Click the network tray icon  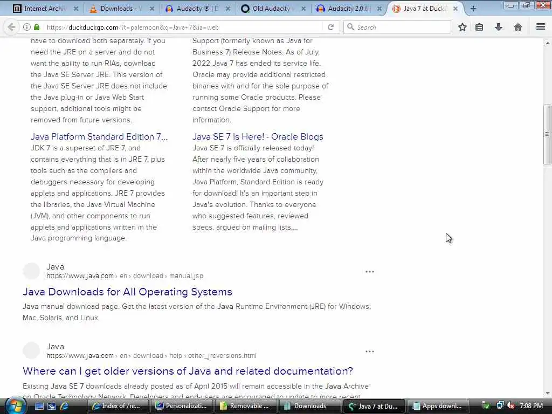click(500, 405)
